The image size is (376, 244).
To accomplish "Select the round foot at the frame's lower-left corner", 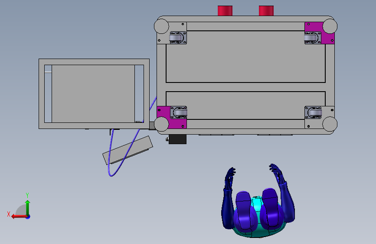I will (x=161, y=124).
